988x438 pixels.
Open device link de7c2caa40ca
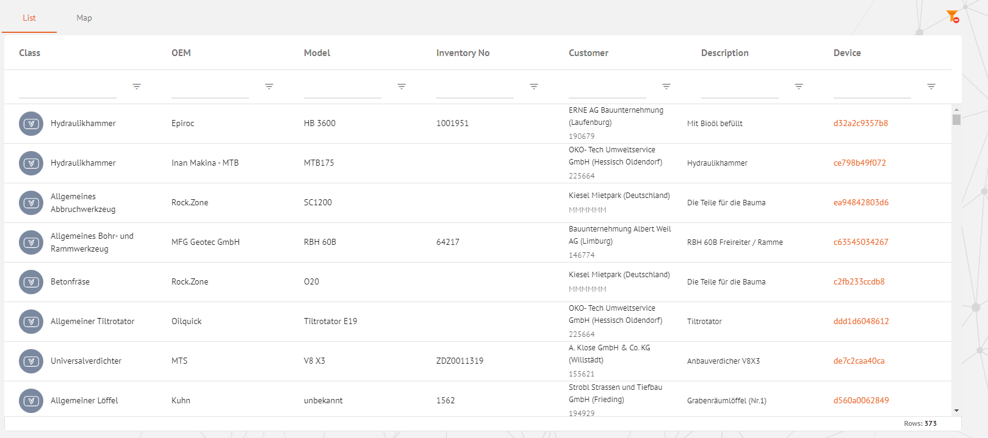tap(859, 361)
